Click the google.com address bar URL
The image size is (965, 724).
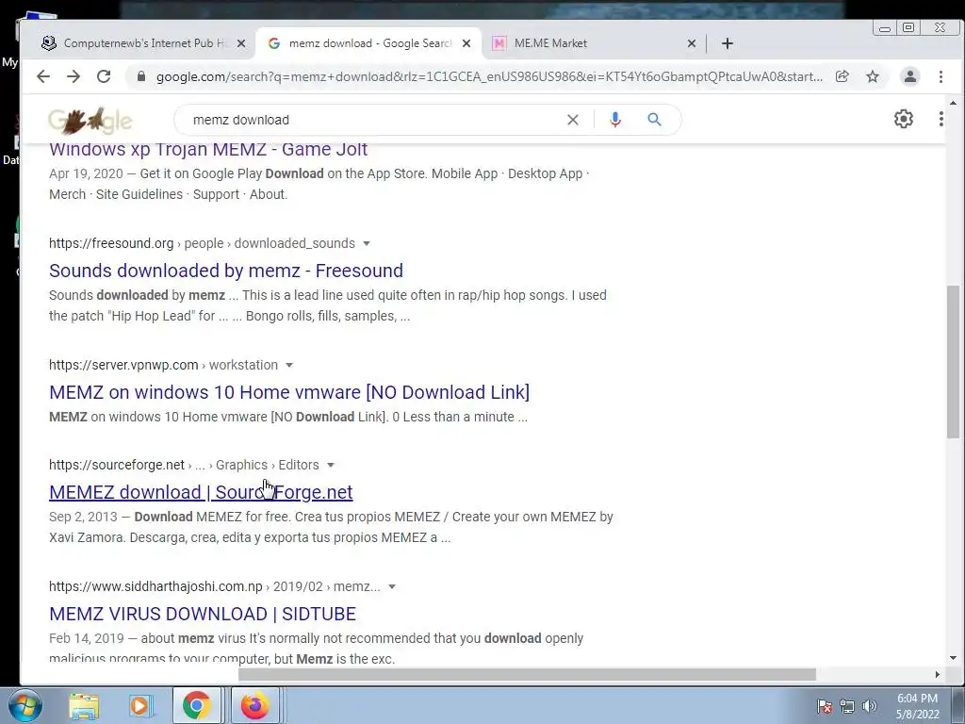tap(489, 76)
